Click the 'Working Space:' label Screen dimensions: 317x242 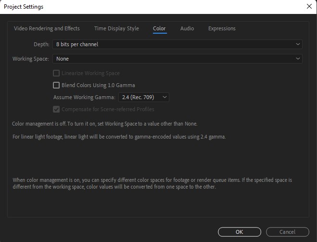[x=31, y=59]
